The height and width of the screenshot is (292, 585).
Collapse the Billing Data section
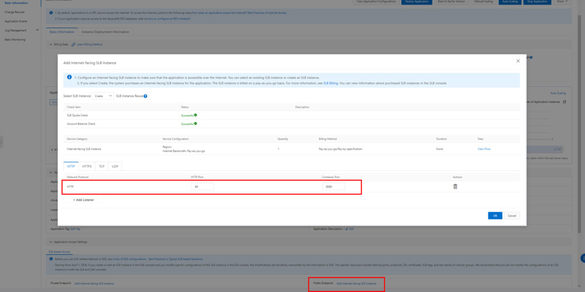point(50,44)
